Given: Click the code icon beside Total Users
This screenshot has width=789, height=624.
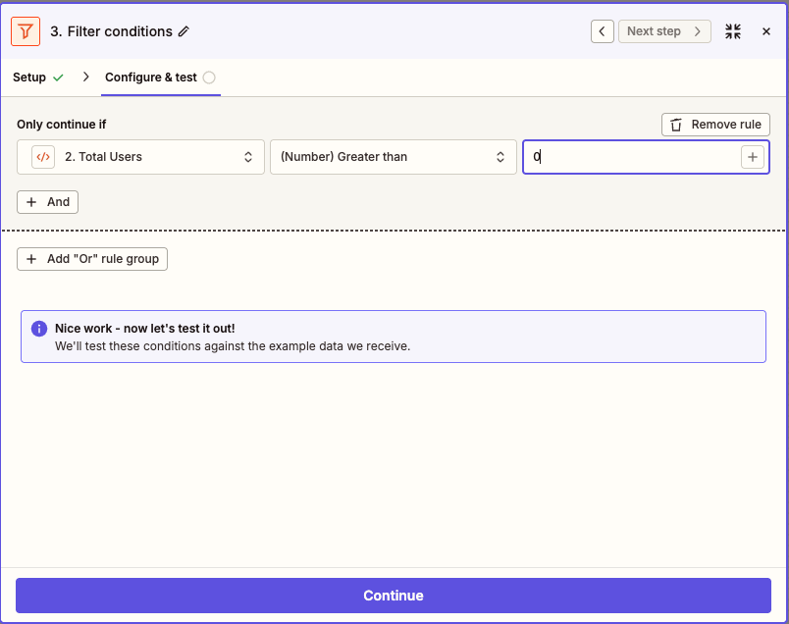Looking at the screenshot, I should pos(43,157).
